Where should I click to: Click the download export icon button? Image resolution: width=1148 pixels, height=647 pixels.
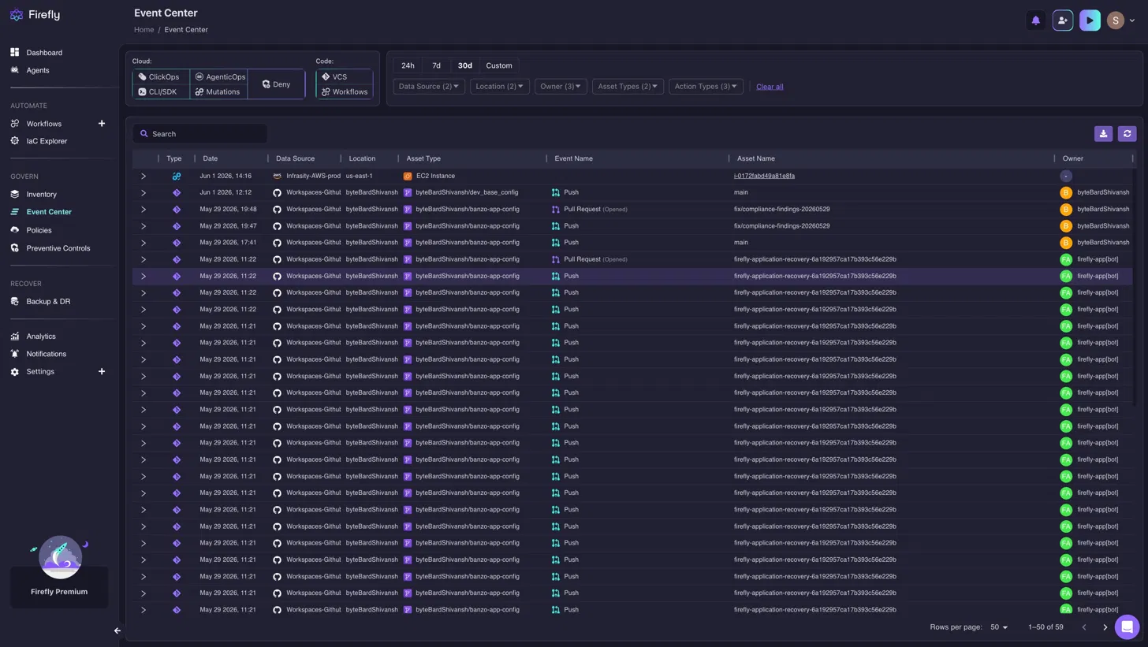(x=1104, y=134)
